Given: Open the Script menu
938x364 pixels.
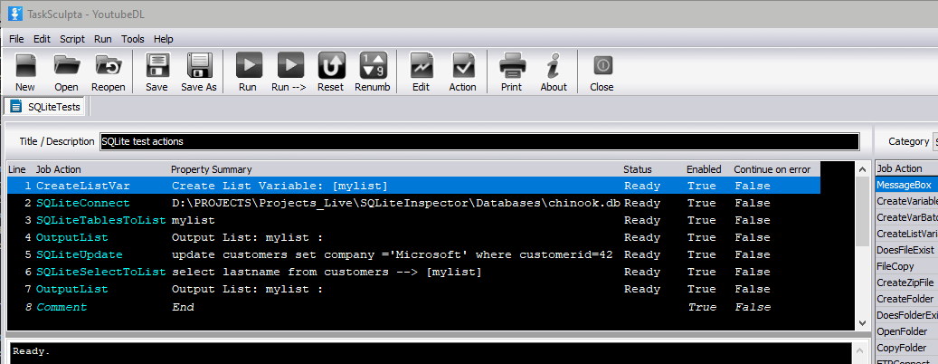Looking at the screenshot, I should point(72,39).
